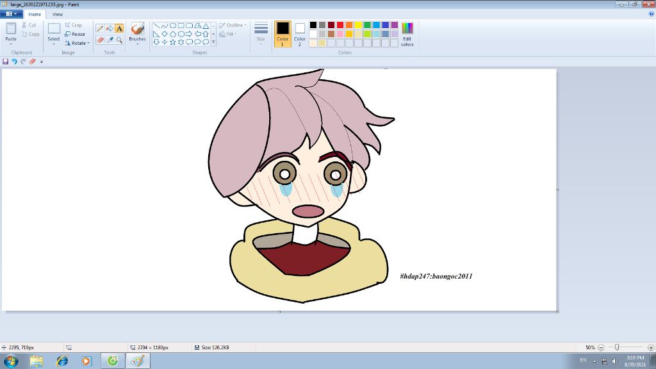Screen dimensions: 656x369
Task: Click the zoom slider thumb
Action: [x=617, y=347]
